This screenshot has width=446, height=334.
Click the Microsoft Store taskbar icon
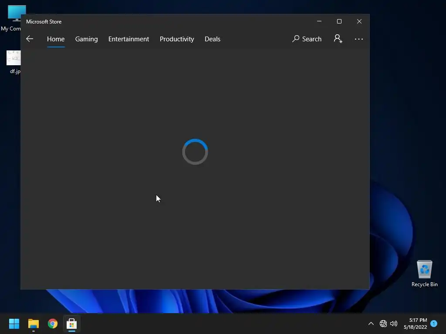(x=72, y=324)
